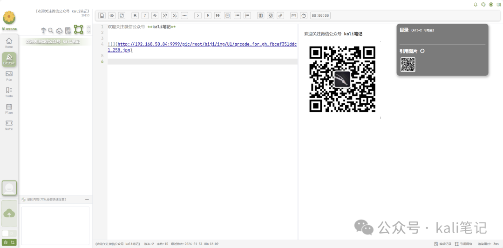Collapse temporary content panel with minus

[x=87, y=199]
